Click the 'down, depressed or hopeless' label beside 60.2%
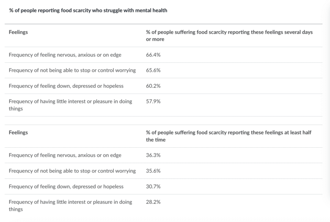Viewport: 330px width, 222px height. 66,86
